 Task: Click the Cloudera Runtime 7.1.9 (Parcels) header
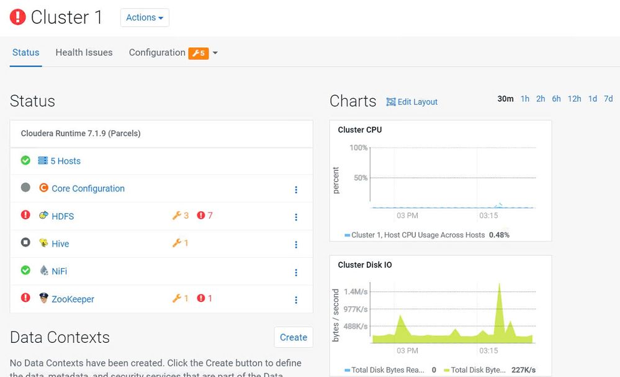click(x=81, y=134)
